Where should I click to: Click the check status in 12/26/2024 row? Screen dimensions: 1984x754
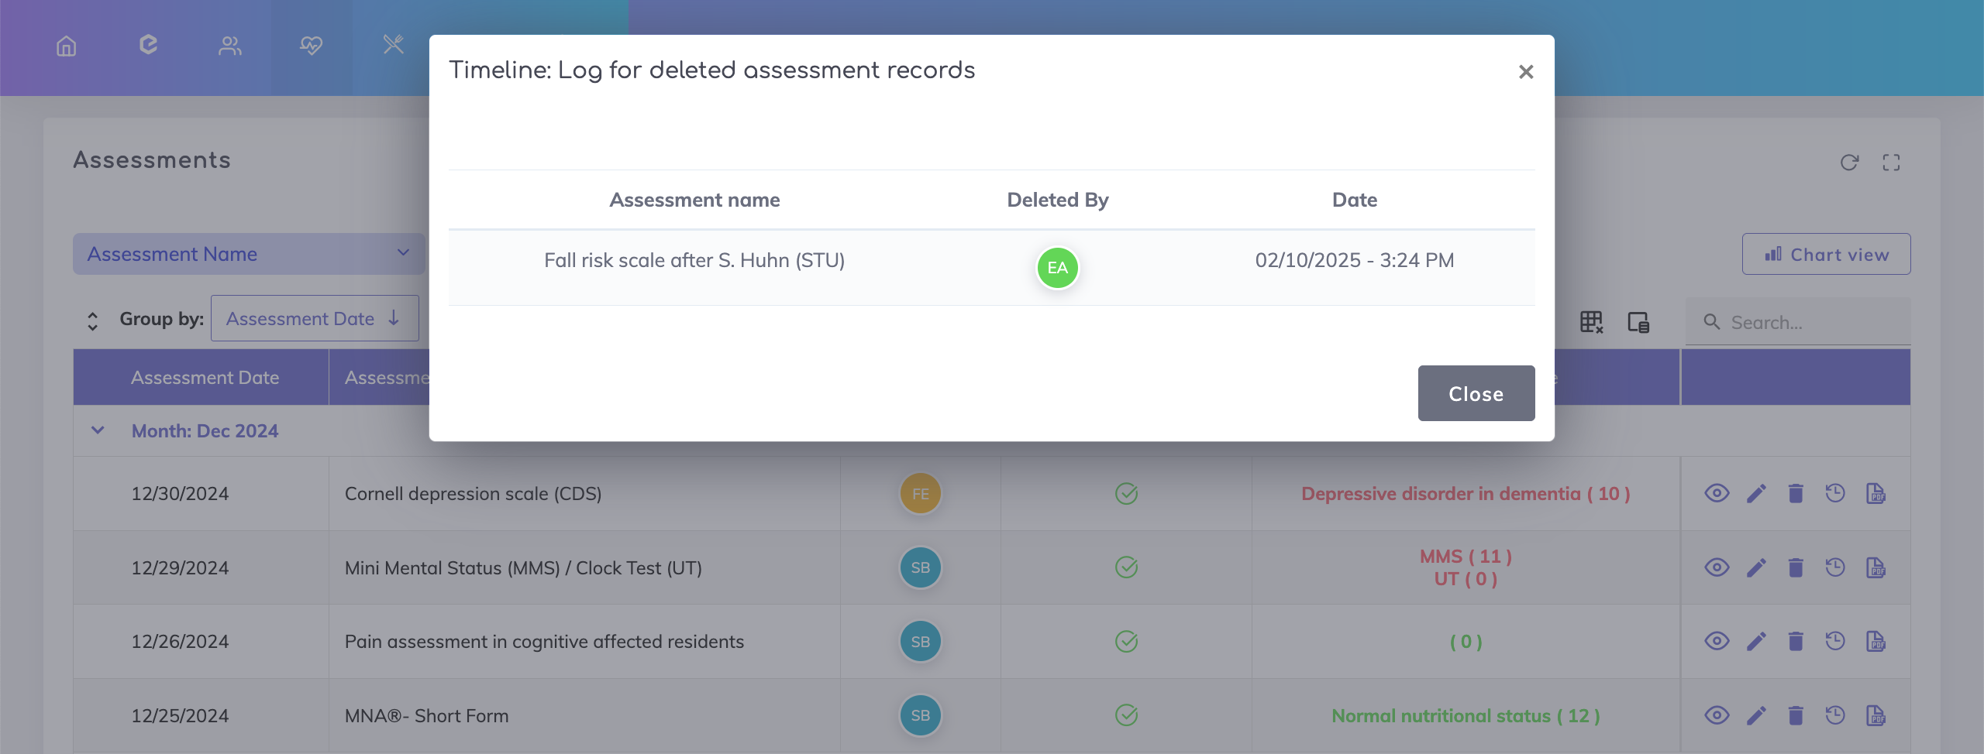tap(1126, 641)
